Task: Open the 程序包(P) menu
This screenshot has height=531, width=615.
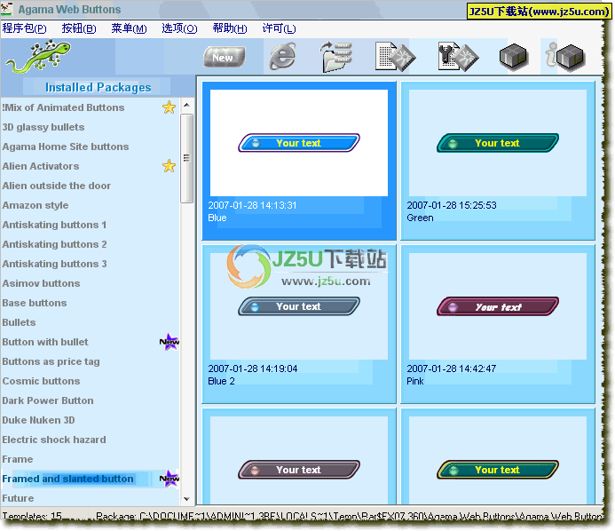Action: point(24,28)
